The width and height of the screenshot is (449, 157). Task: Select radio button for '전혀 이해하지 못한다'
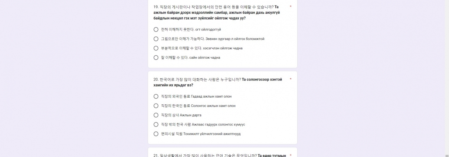tap(156, 29)
